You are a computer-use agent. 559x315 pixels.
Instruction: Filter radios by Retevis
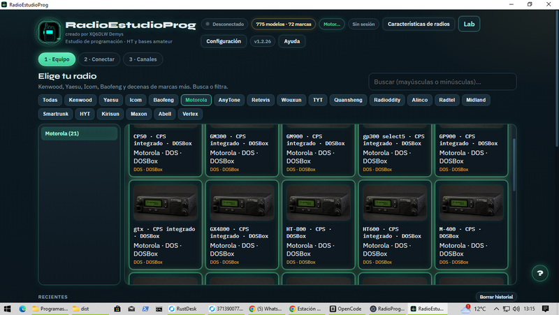pyautogui.click(x=261, y=100)
